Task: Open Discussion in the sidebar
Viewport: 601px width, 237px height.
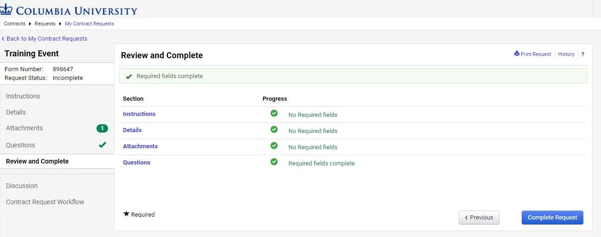Action: pos(22,186)
